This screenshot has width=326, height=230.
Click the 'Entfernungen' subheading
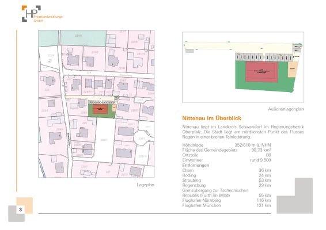point(196,165)
